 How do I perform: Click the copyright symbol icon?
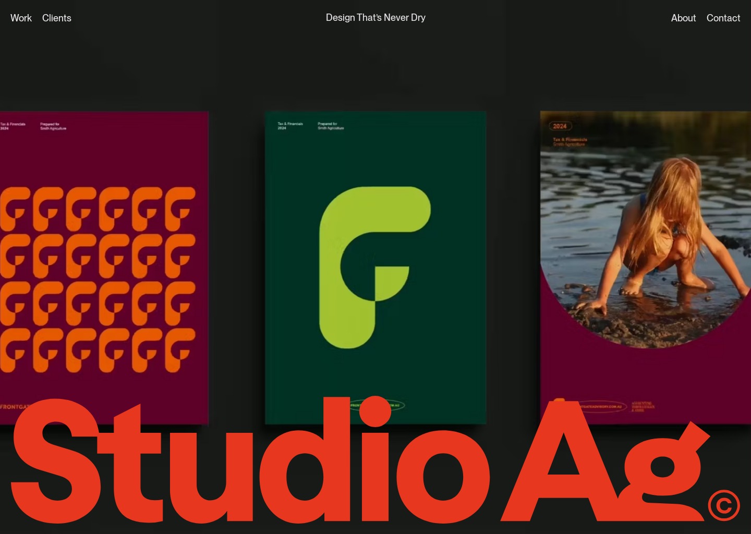(x=724, y=505)
